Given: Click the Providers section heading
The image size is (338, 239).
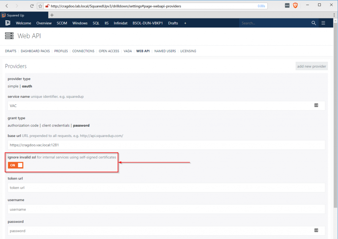Looking at the screenshot, I should click(16, 66).
